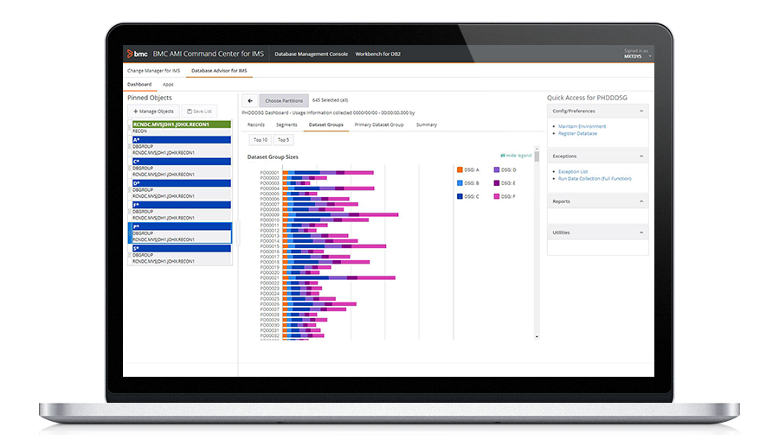Collapse the Utilities panel chevron

641,233
